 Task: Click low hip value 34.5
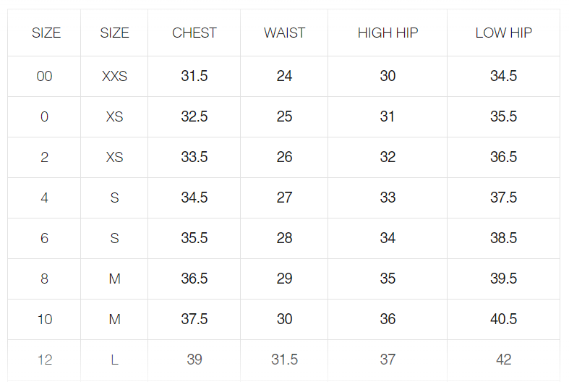(503, 76)
